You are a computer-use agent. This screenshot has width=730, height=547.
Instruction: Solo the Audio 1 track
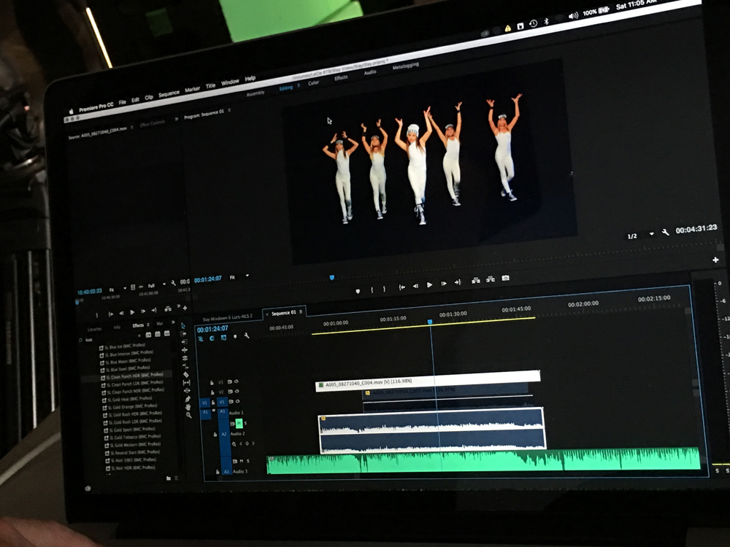pyautogui.click(x=245, y=423)
